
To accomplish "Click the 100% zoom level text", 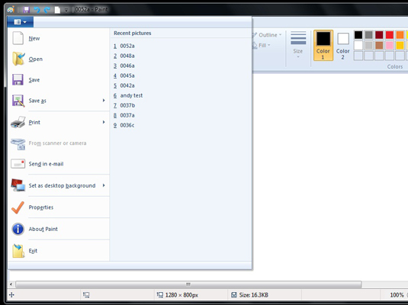I will pos(397,295).
